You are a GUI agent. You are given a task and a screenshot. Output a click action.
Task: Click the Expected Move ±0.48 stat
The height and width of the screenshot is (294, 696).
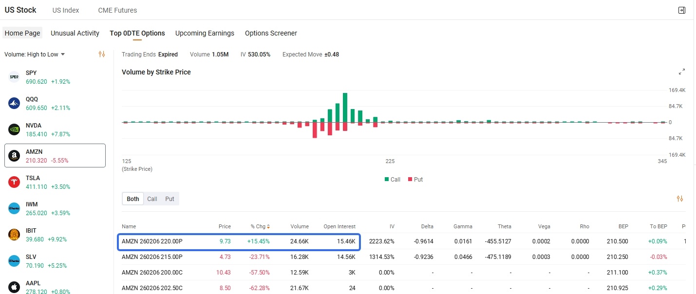coord(311,54)
